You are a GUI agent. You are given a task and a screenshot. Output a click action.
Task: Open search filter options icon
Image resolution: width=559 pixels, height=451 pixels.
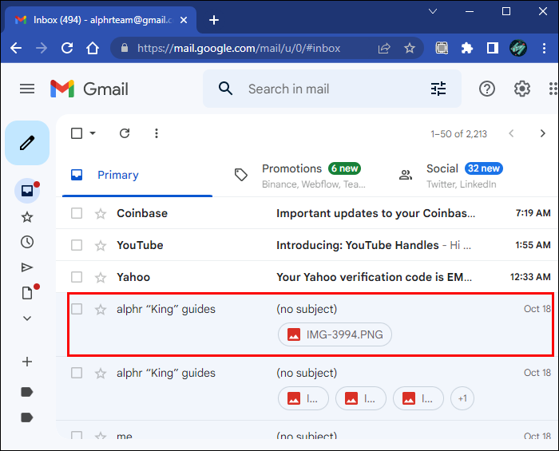tap(438, 89)
